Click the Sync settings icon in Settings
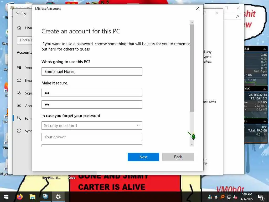The width and height of the screenshot is (269, 202). point(19,131)
